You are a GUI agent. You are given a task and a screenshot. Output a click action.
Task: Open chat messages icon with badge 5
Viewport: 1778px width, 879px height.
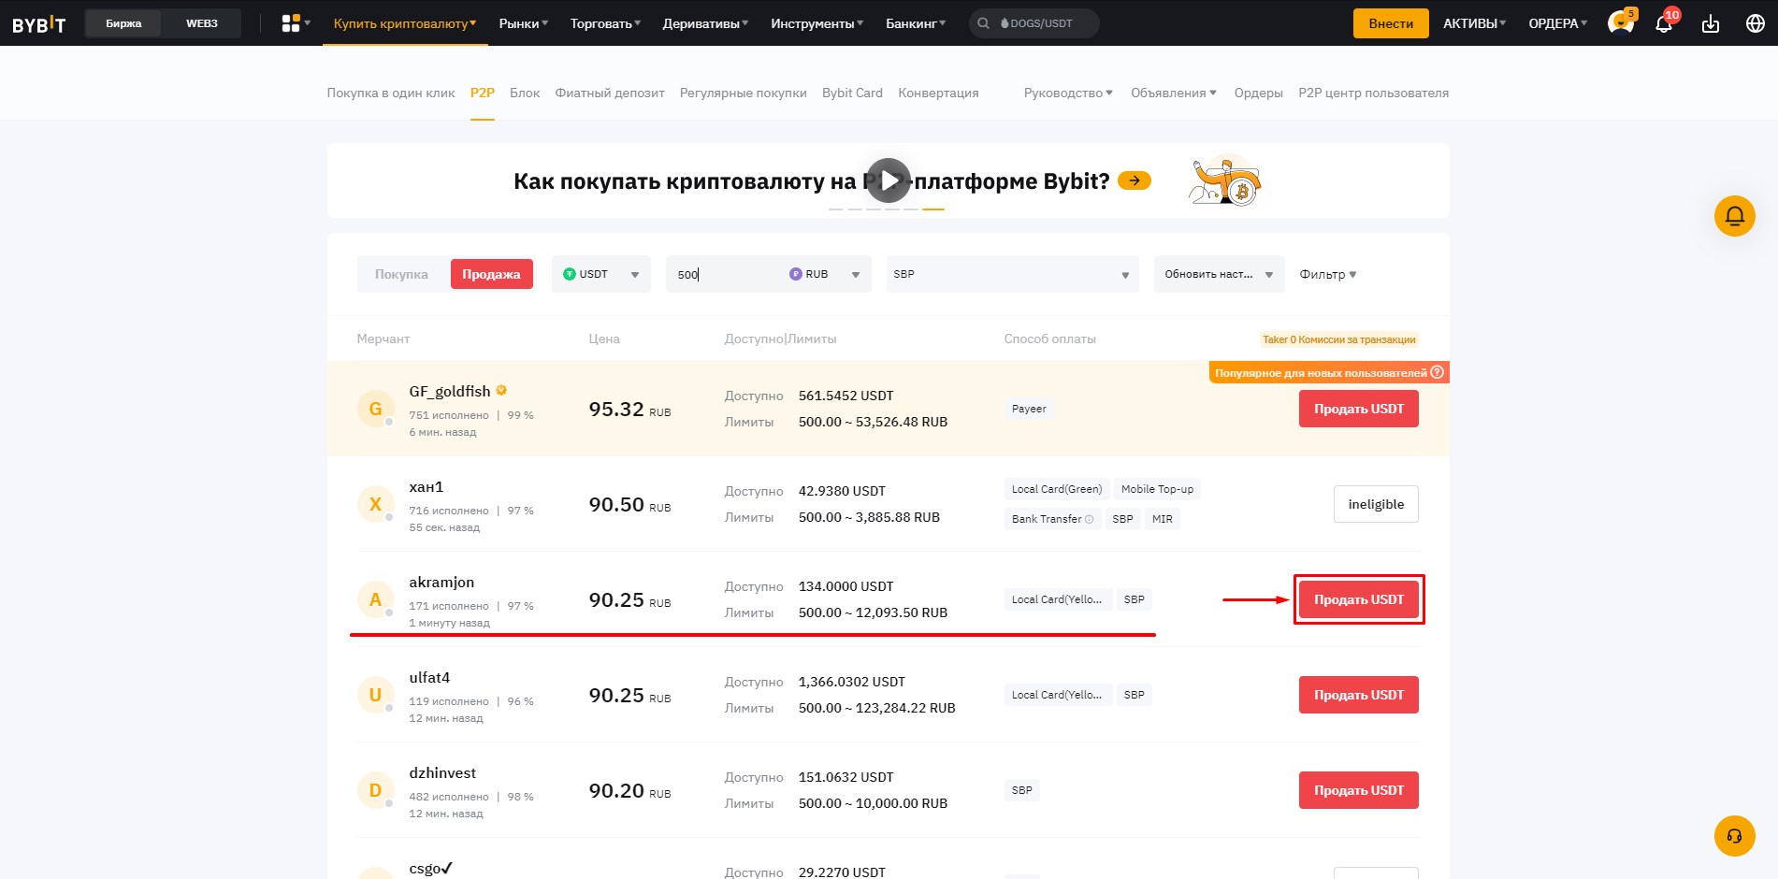[x=1621, y=22]
